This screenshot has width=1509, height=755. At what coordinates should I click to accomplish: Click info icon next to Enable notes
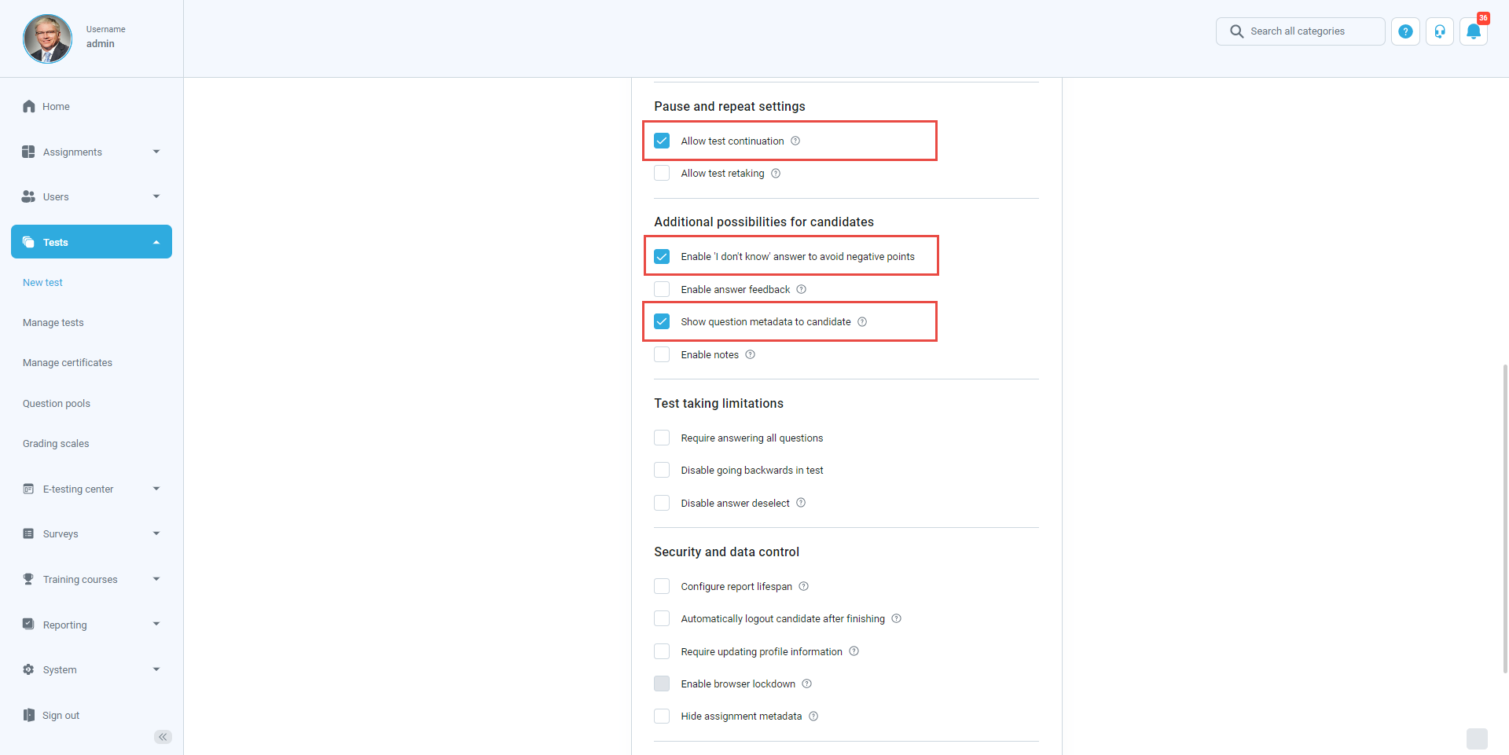coord(750,355)
